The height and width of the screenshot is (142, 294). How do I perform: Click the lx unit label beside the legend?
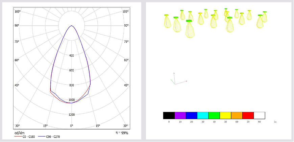point(275,122)
